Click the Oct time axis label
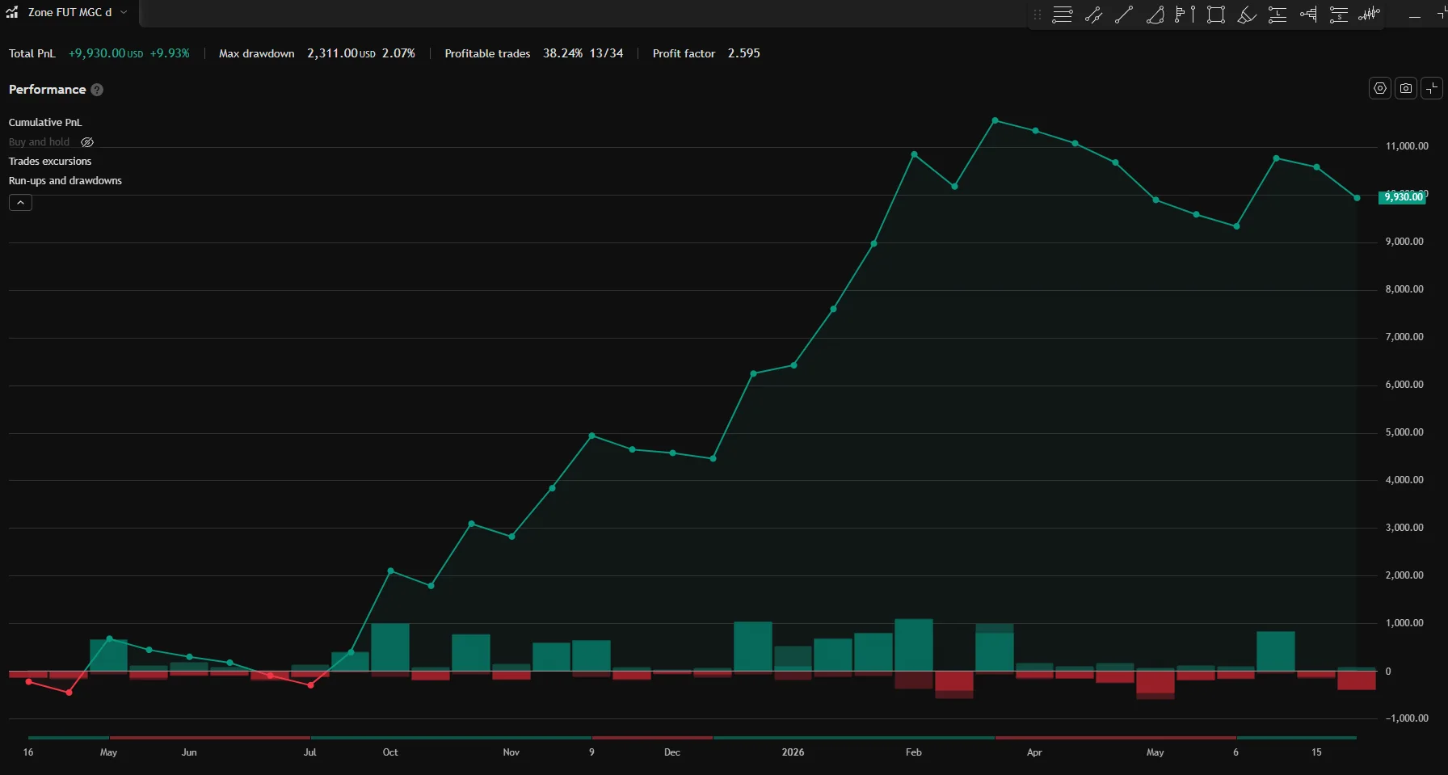 tap(390, 752)
